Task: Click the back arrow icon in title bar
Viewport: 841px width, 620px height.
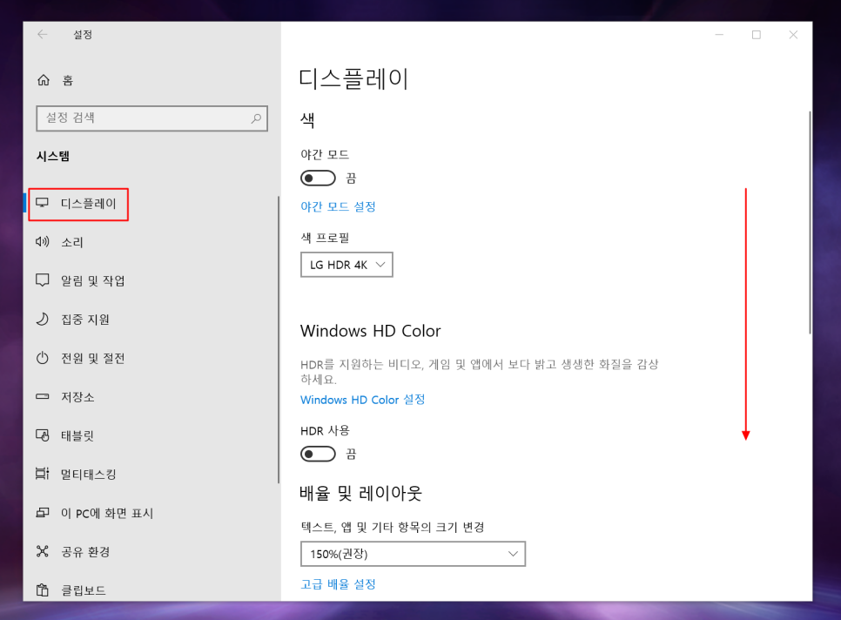Action: tap(43, 34)
